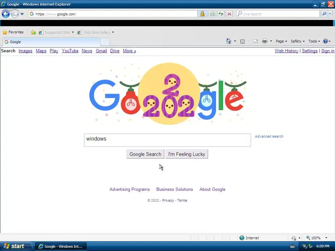Refresh the page with the green arrows icon

coord(221,14)
